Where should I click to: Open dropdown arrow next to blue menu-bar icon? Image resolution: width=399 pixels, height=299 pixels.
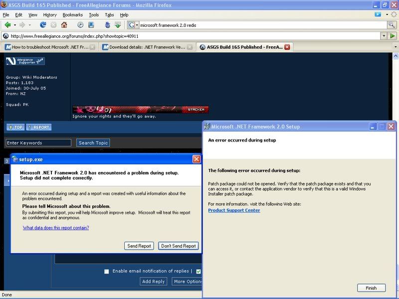coord(387,14)
